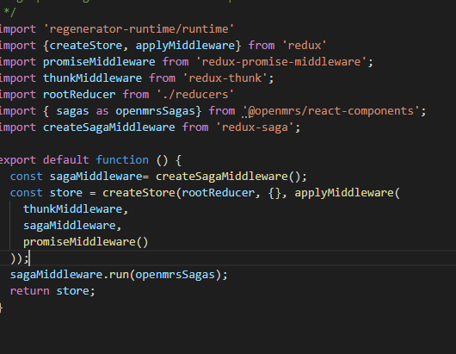Click the 'default' keyword
The image size is (456, 354).
point(66,160)
